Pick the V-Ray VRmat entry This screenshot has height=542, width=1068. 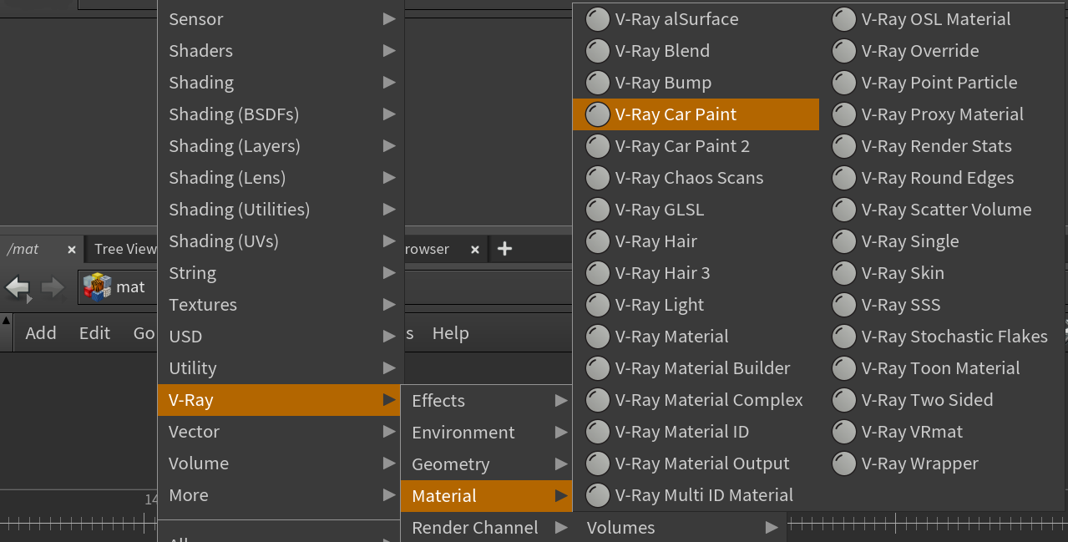pyautogui.click(x=943, y=432)
